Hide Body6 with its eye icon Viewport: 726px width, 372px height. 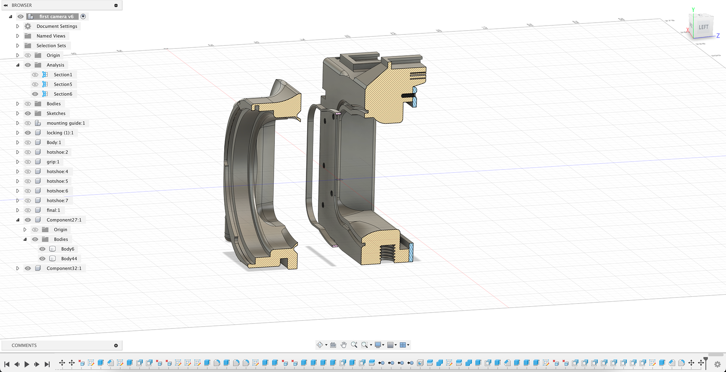coord(42,249)
